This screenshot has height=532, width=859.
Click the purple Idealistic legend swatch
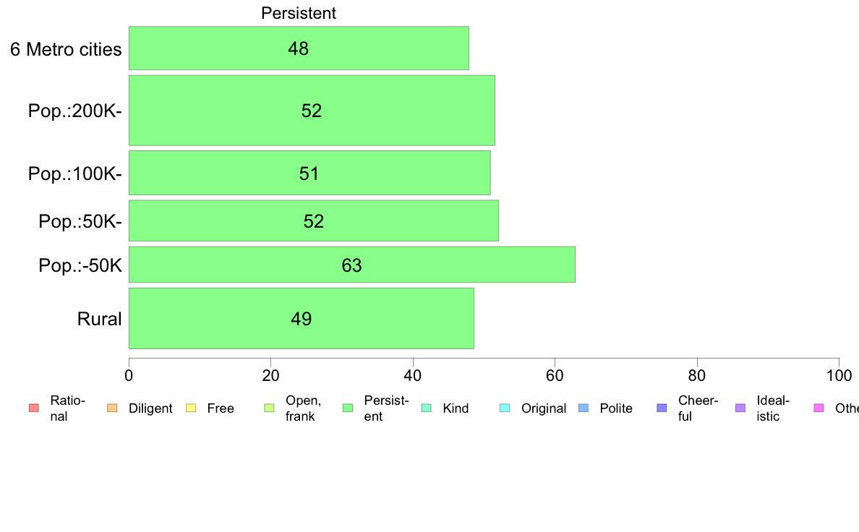click(x=740, y=408)
